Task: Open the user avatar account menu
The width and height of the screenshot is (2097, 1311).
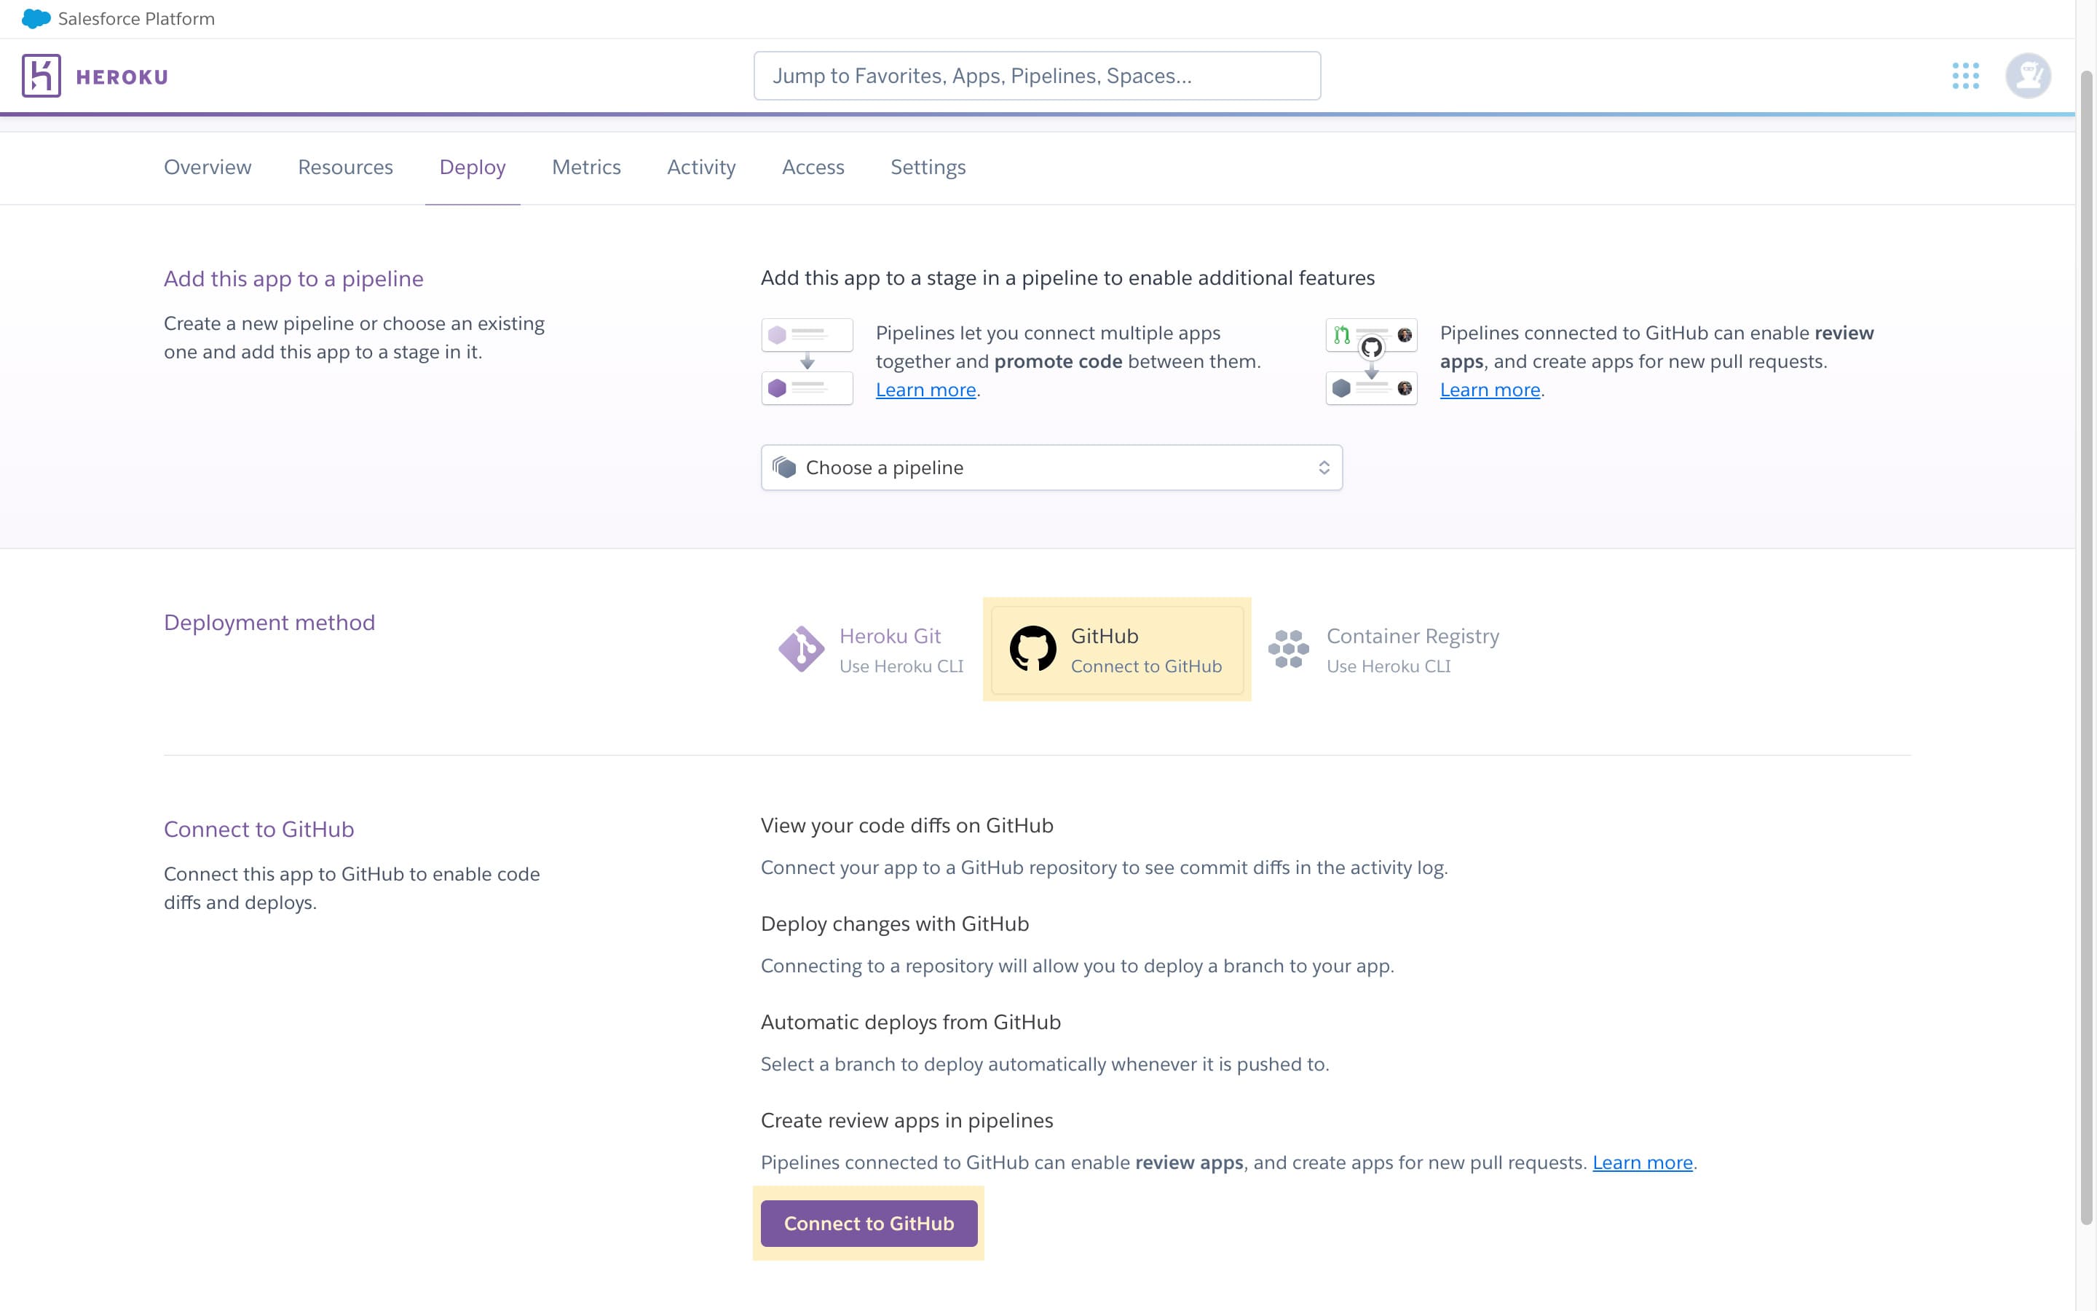Action: pos(2027,76)
